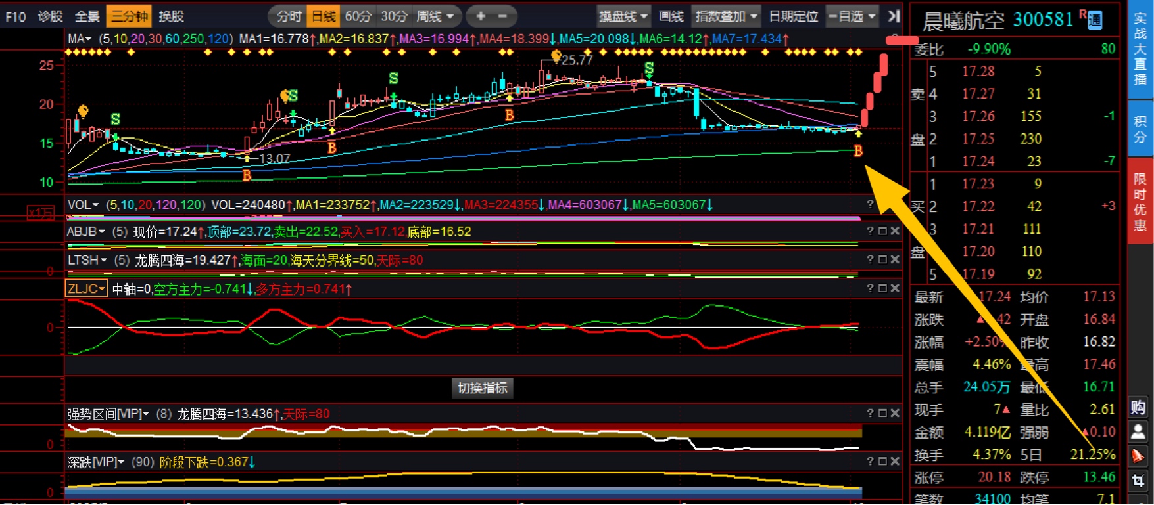The width and height of the screenshot is (1154, 505).
Task: Click the 切换指标 button
Action: point(482,388)
